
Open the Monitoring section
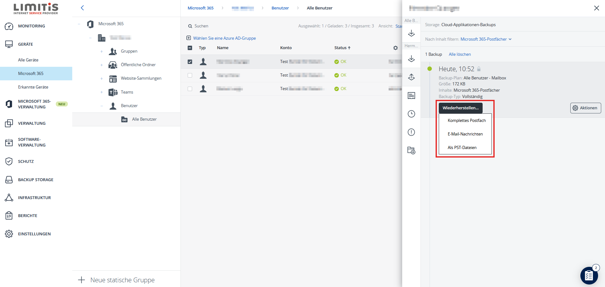32,26
